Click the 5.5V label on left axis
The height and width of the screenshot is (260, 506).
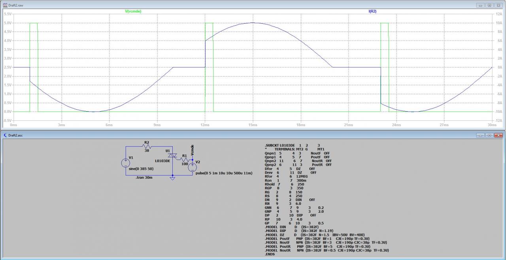8,14
